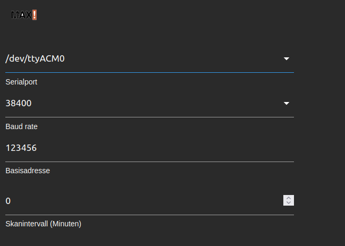Increase Skanintervall with the up arrow
This screenshot has width=345, height=246.
tap(289, 198)
